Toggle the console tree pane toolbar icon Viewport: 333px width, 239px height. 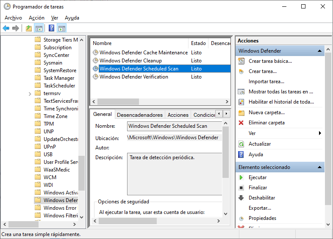coord(39,28)
